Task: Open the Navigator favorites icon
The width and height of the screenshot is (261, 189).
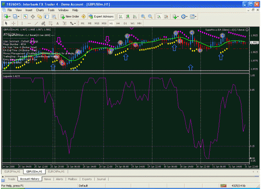Action: pos(40,16)
